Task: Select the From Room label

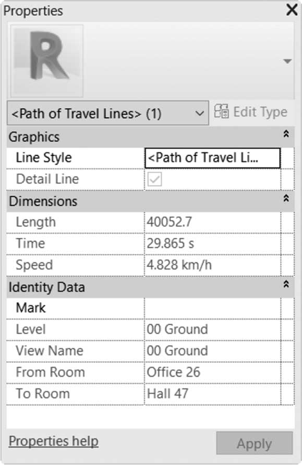Action: click(51, 372)
